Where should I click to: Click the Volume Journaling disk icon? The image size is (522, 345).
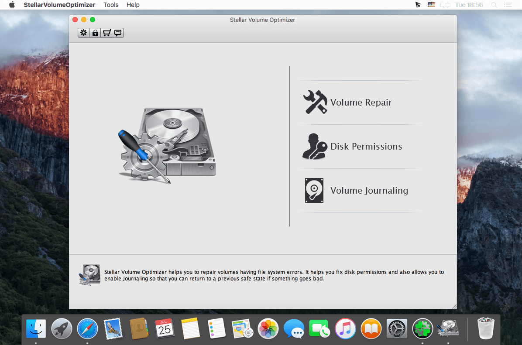pyautogui.click(x=314, y=190)
